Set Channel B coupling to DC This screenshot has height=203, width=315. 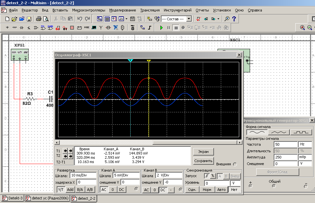pyautogui.click(x=162, y=190)
